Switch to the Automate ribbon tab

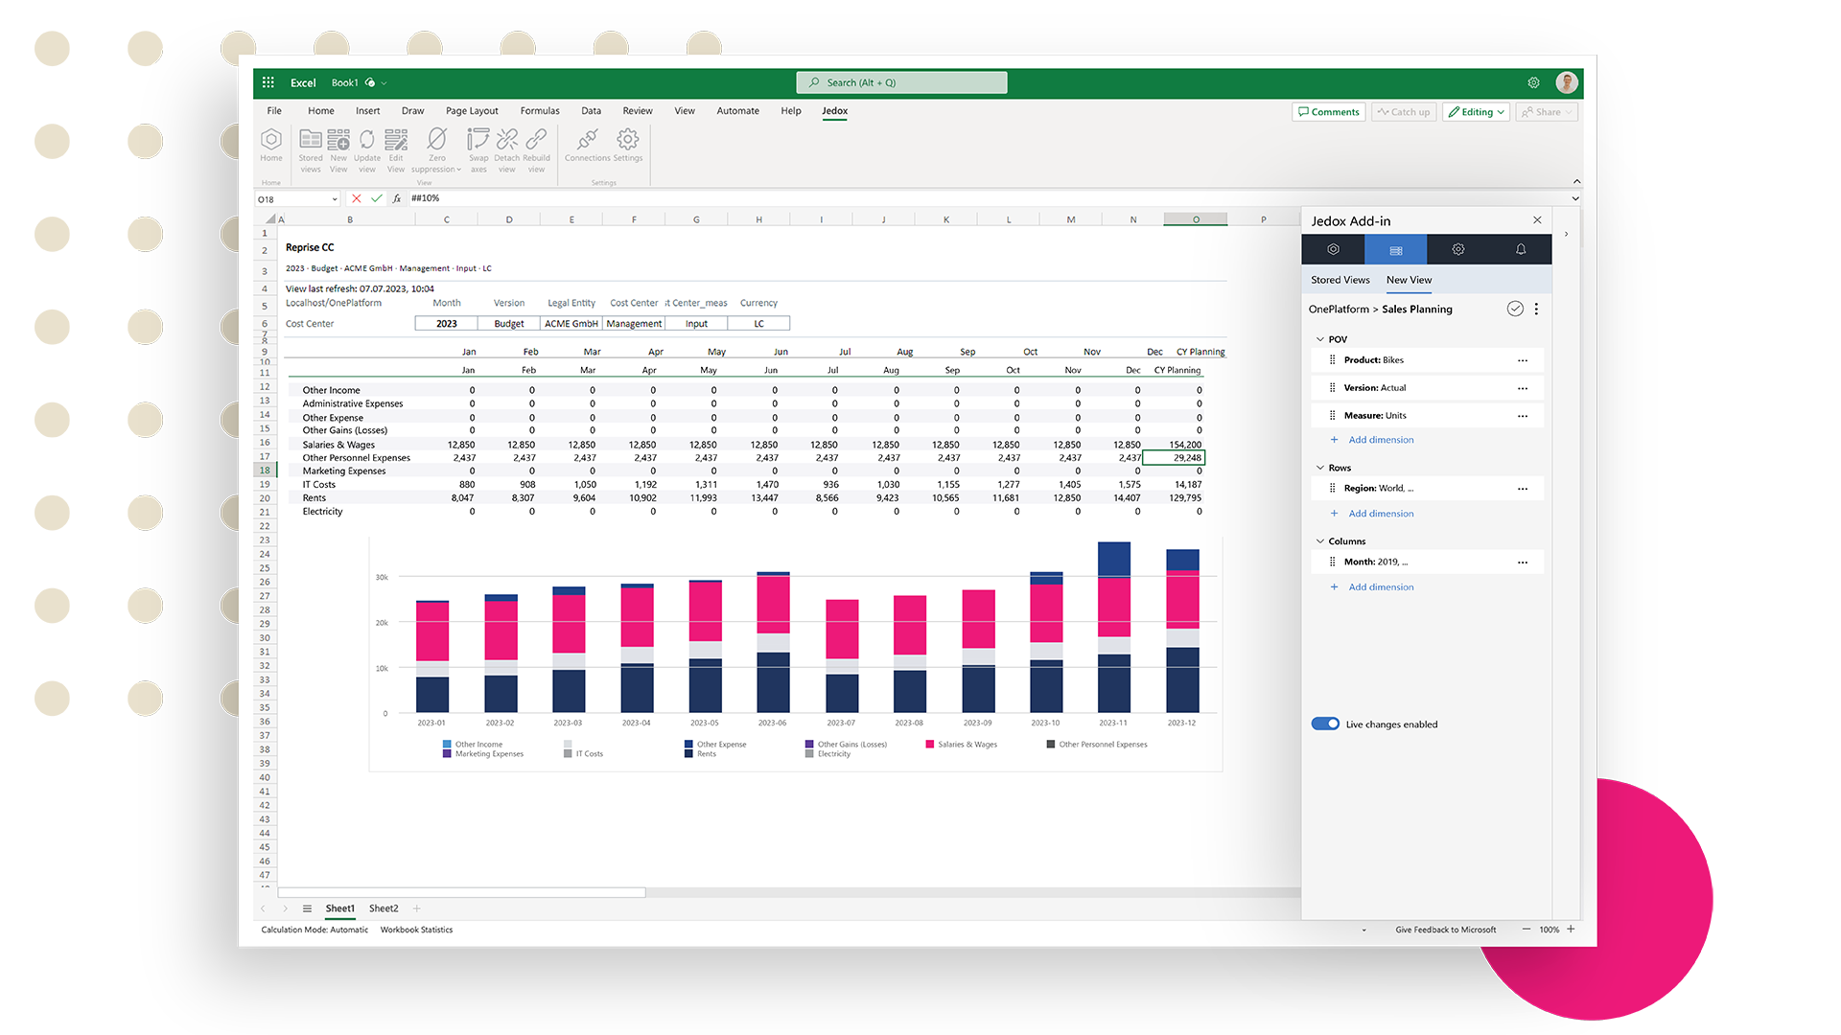click(x=738, y=111)
